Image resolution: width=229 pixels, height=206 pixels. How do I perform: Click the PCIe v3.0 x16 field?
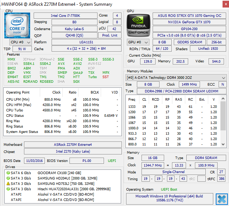190,35
